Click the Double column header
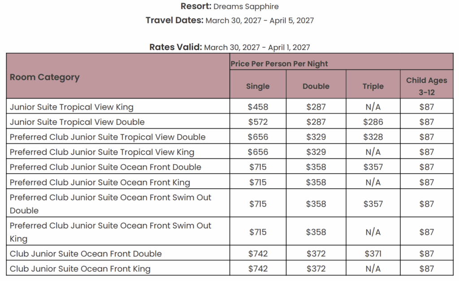Image resolution: width=459 pixels, height=281 pixels. (316, 86)
